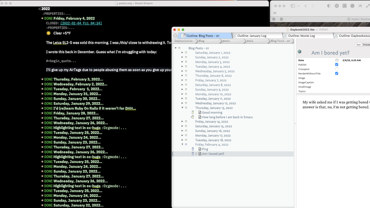Screen dimensions: 370x208
Task: Open the Safari privacy report shield icon
Action: click(x=329, y=6)
